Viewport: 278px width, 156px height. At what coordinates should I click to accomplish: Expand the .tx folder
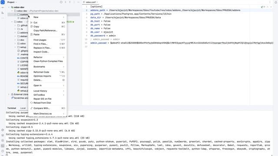click(15, 29)
